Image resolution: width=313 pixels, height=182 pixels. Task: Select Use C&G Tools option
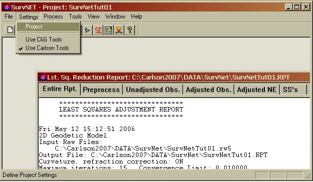click(x=48, y=39)
